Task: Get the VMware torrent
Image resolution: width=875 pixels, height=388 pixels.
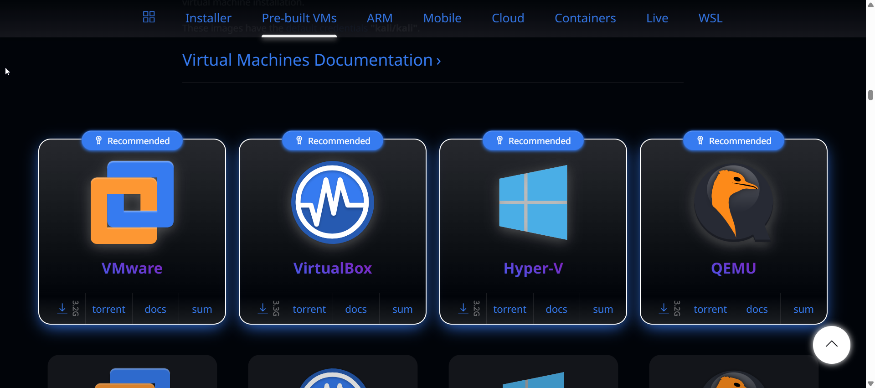Action: coord(109,309)
